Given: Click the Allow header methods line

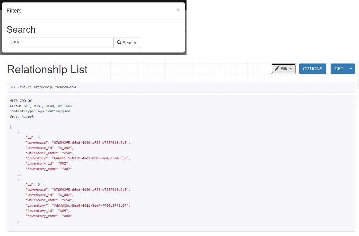Looking at the screenshot, I should [41, 106].
